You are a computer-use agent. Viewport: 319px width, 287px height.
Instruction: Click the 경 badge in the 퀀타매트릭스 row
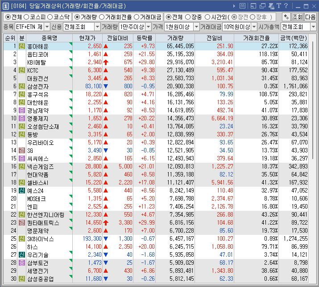[22, 223]
